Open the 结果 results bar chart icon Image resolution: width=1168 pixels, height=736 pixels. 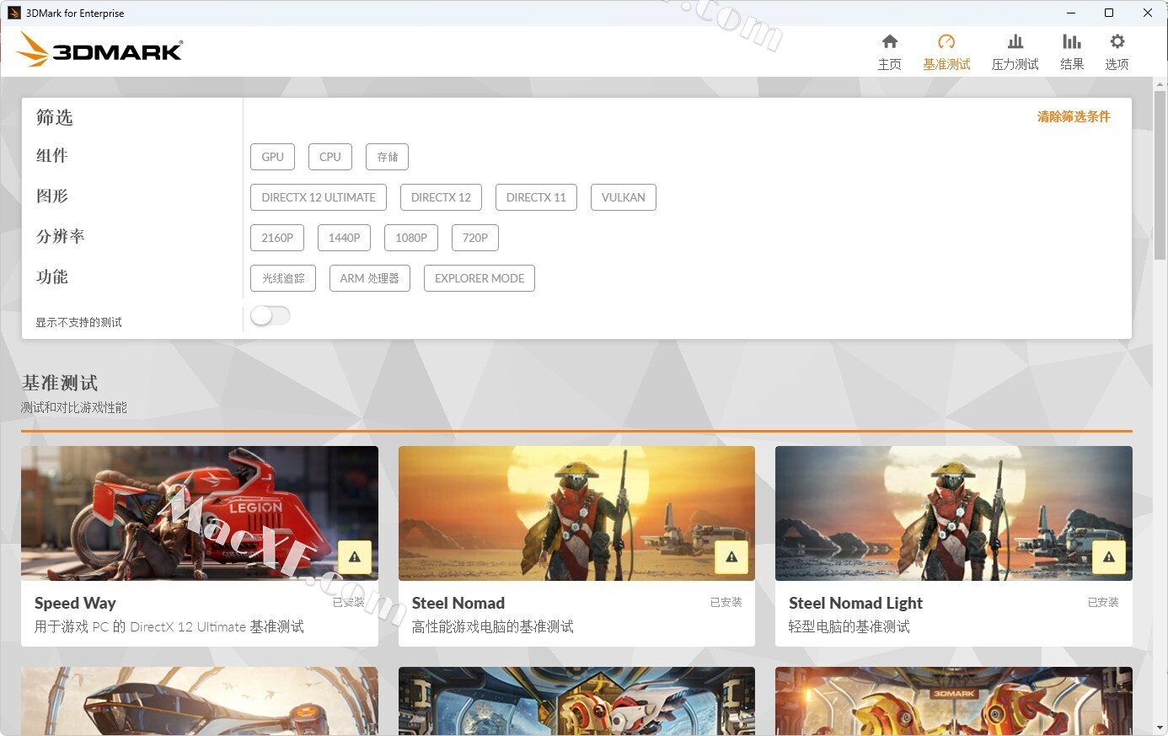point(1071,42)
